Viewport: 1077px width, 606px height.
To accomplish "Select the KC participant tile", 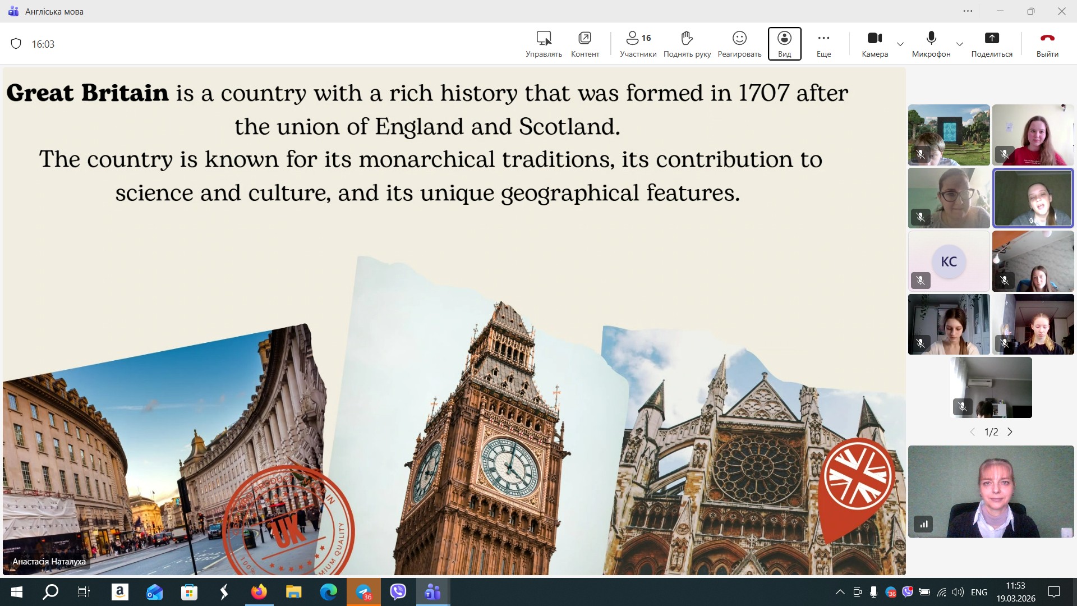I will pos(949,261).
